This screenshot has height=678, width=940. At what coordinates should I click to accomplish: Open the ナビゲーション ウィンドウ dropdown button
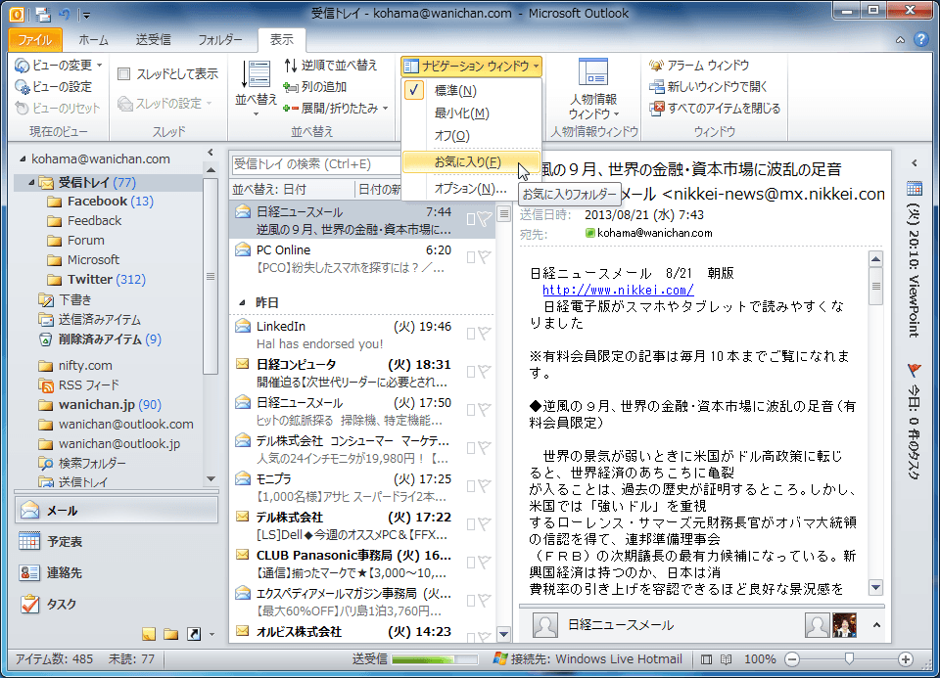471,66
